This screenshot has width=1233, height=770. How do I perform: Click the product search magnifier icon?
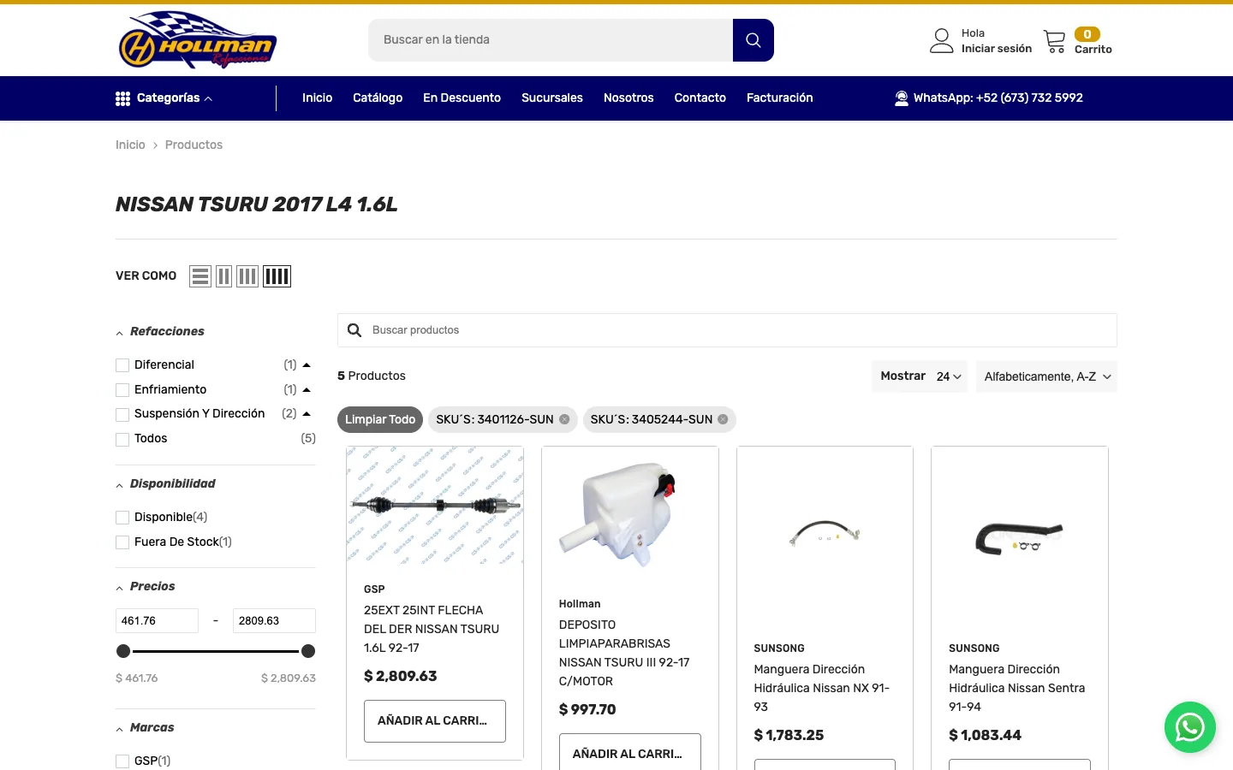click(x=354, y=330)
